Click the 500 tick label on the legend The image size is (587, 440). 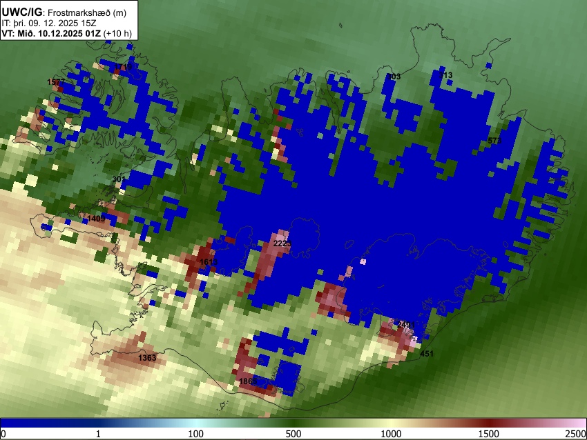coord(293,434)
